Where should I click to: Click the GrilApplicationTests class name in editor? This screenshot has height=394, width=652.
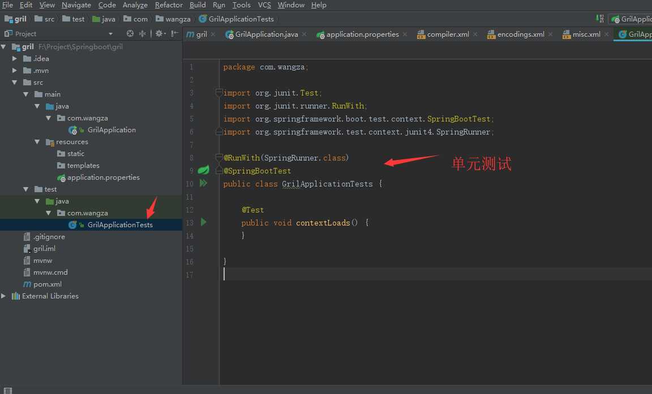[327, 184]
